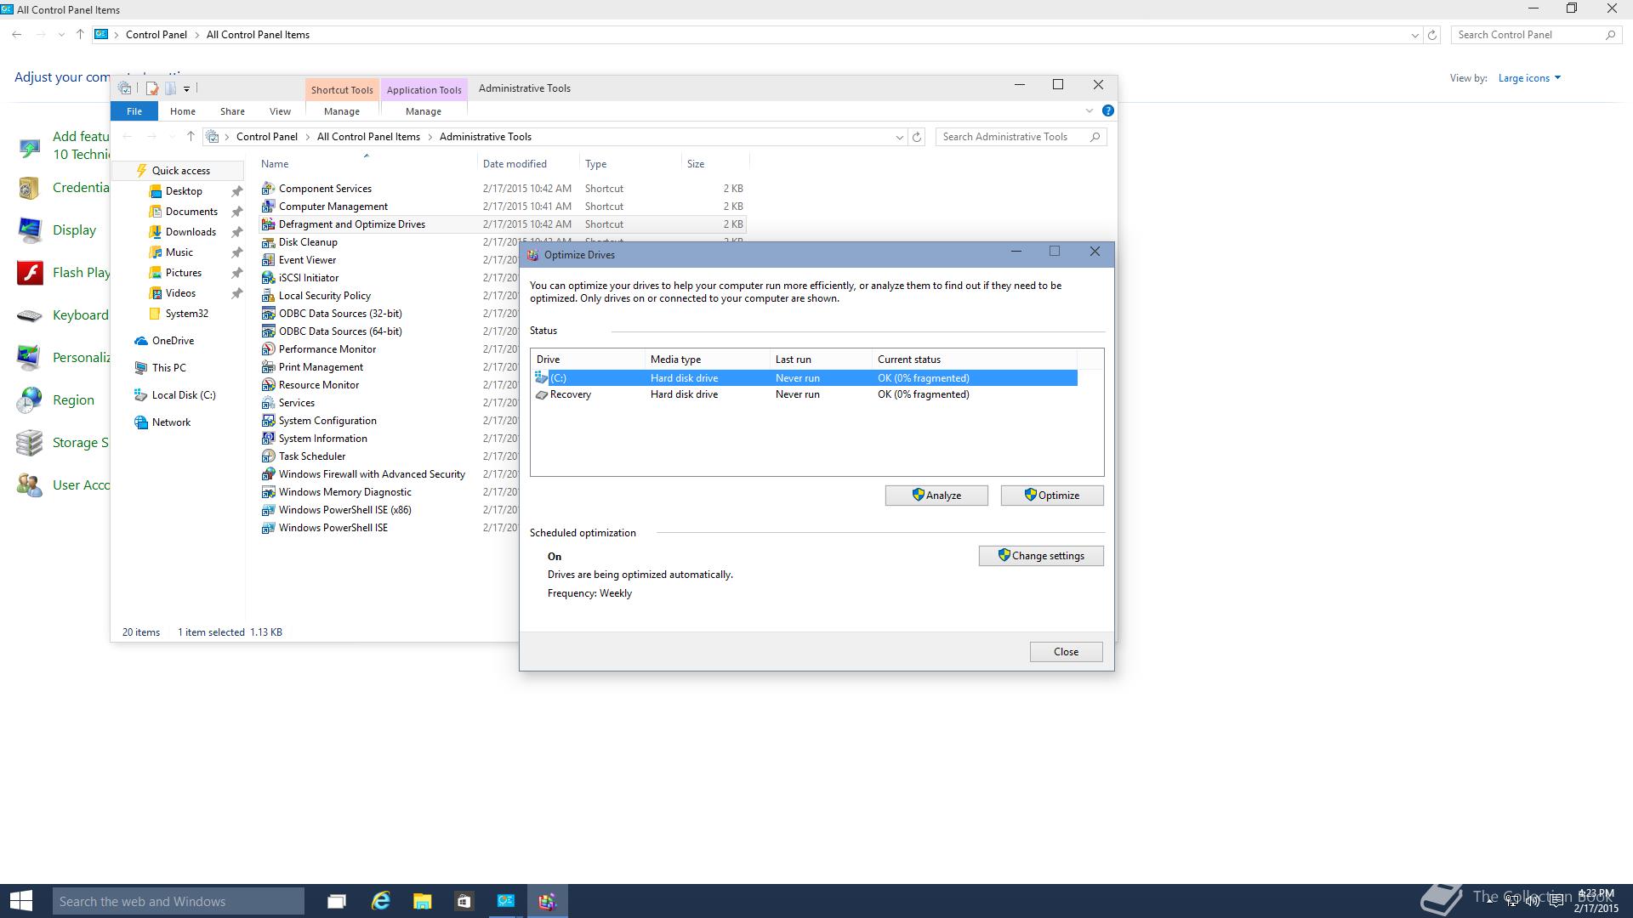The width and height of the screenshot is (1633, 918).
Task: Refresh the Administrative Tools address bar
Action: 917,137
